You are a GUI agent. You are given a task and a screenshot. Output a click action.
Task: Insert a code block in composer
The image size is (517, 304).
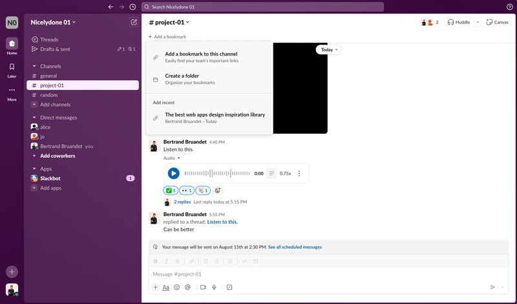[x=255, y=261]
